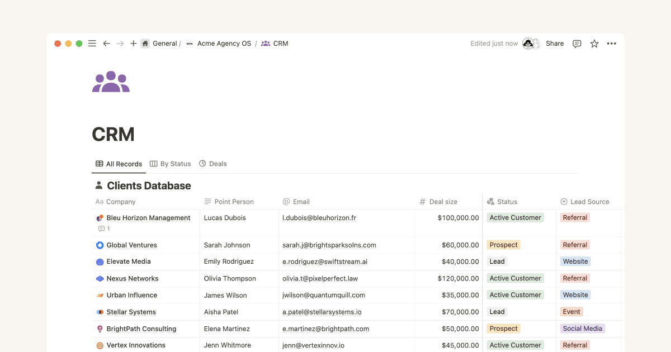Screen dimensions: 671x352
Task: Create a new page with the plus icon
Action: [133, 43]
